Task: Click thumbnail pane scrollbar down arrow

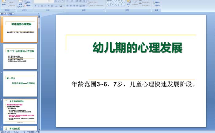Action: (x=39, y=129)
